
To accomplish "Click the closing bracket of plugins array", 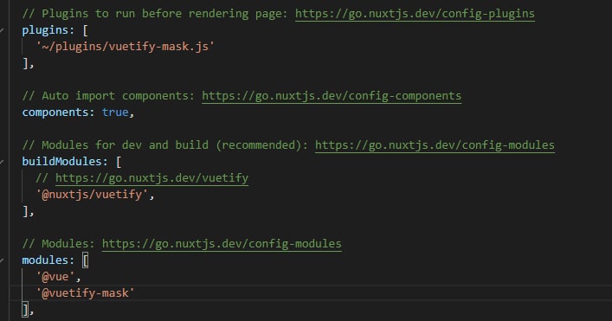I will [25, 63].
